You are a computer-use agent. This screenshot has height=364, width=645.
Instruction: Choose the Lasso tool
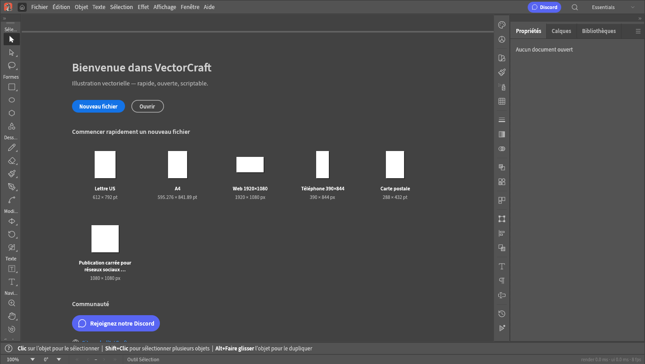point(12,66)
